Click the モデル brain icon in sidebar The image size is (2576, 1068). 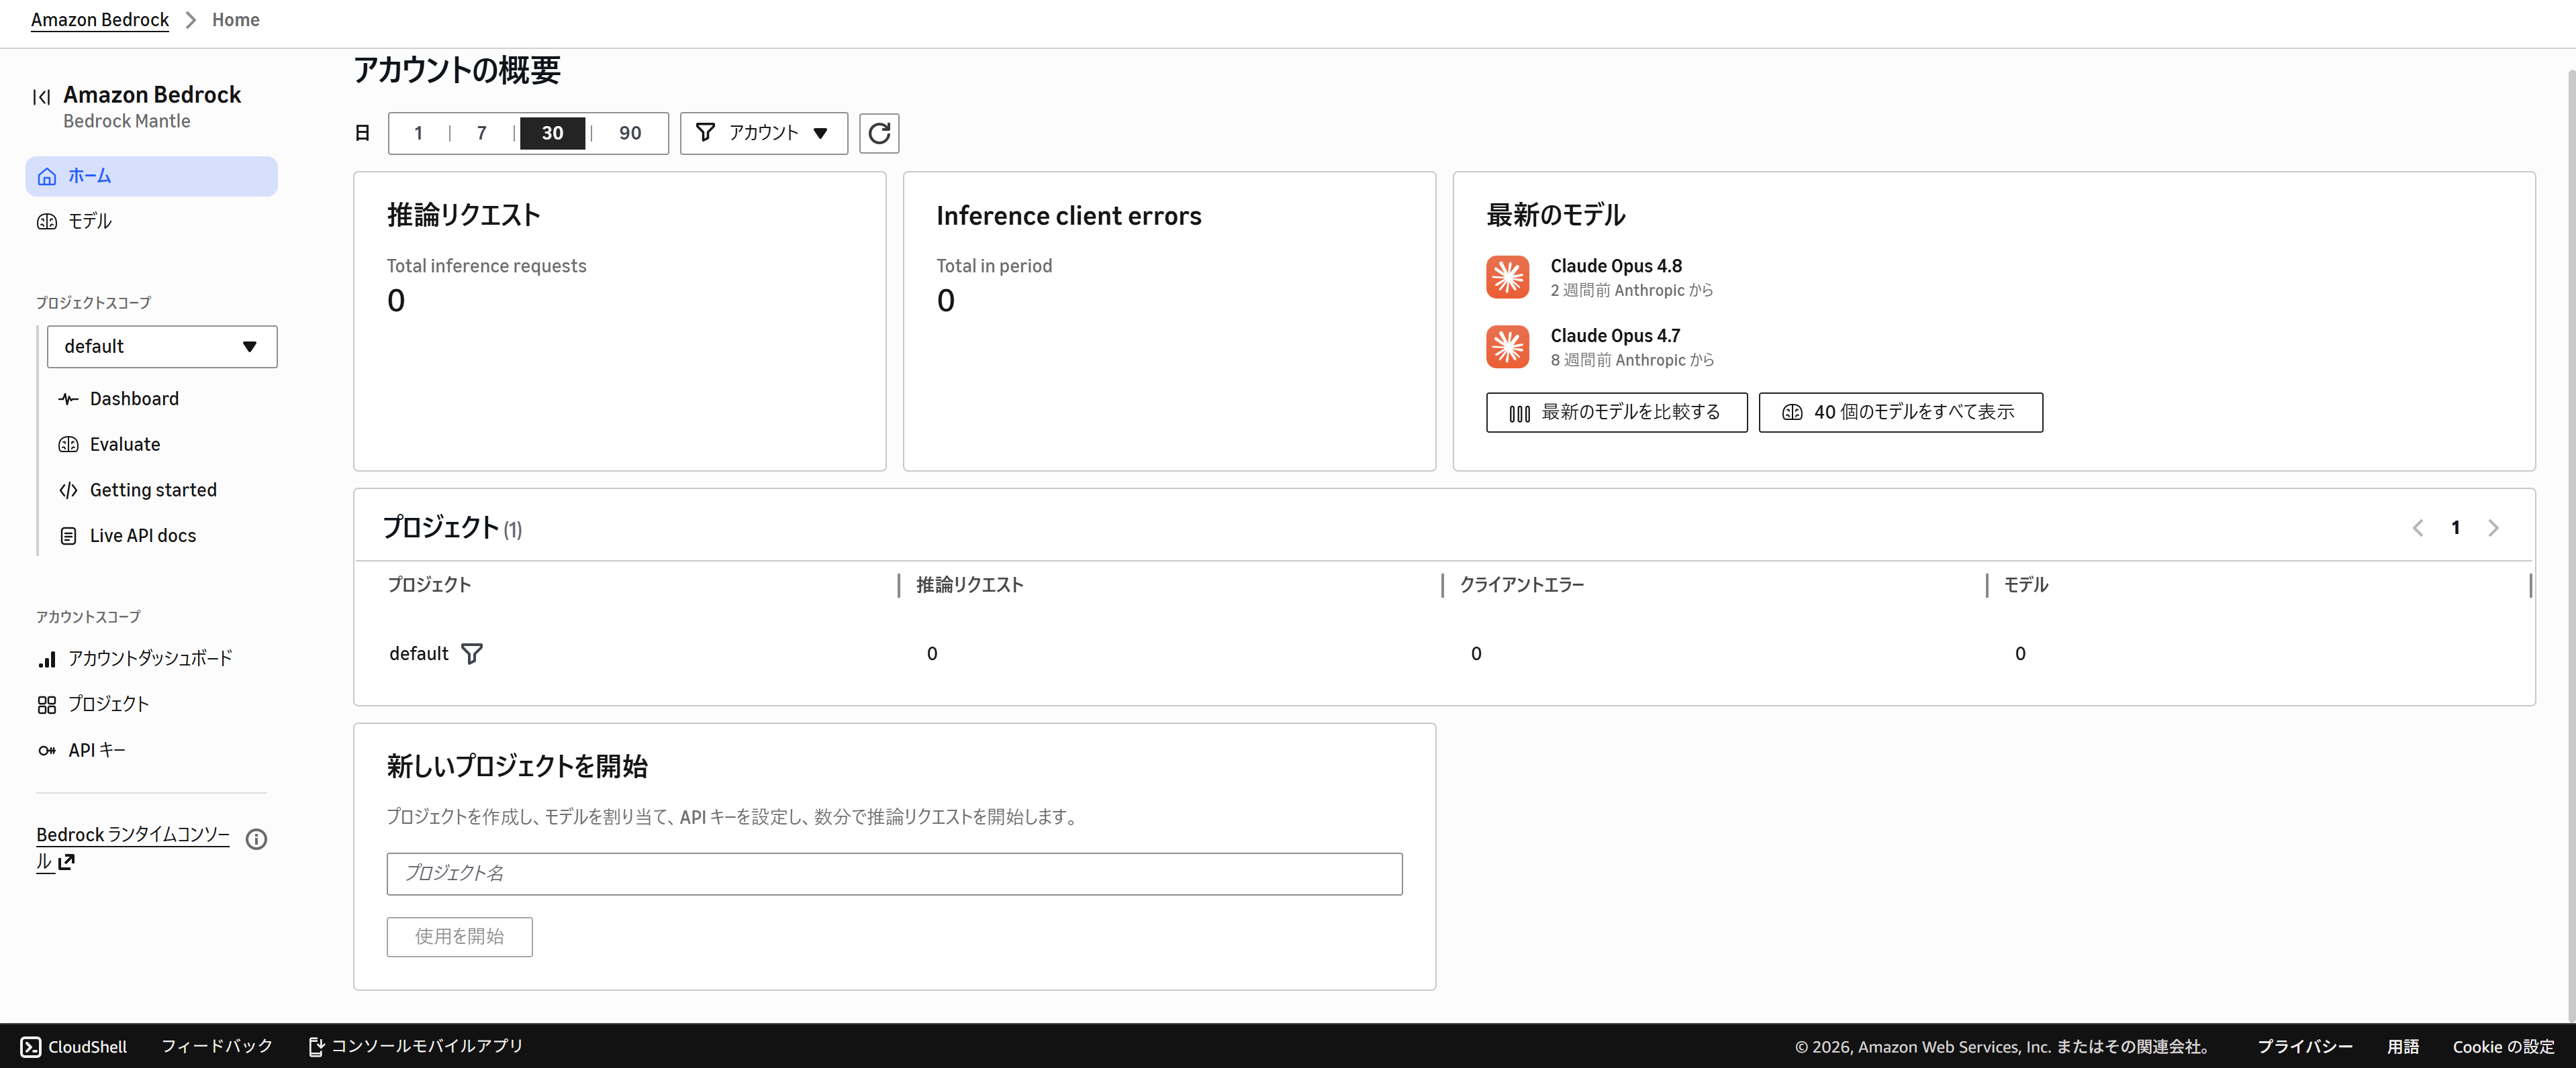pos(47,222)
